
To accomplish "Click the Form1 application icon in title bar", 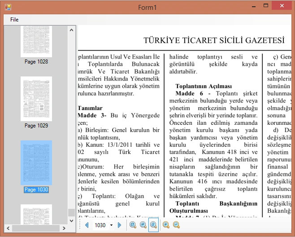I will pos(8,7).
